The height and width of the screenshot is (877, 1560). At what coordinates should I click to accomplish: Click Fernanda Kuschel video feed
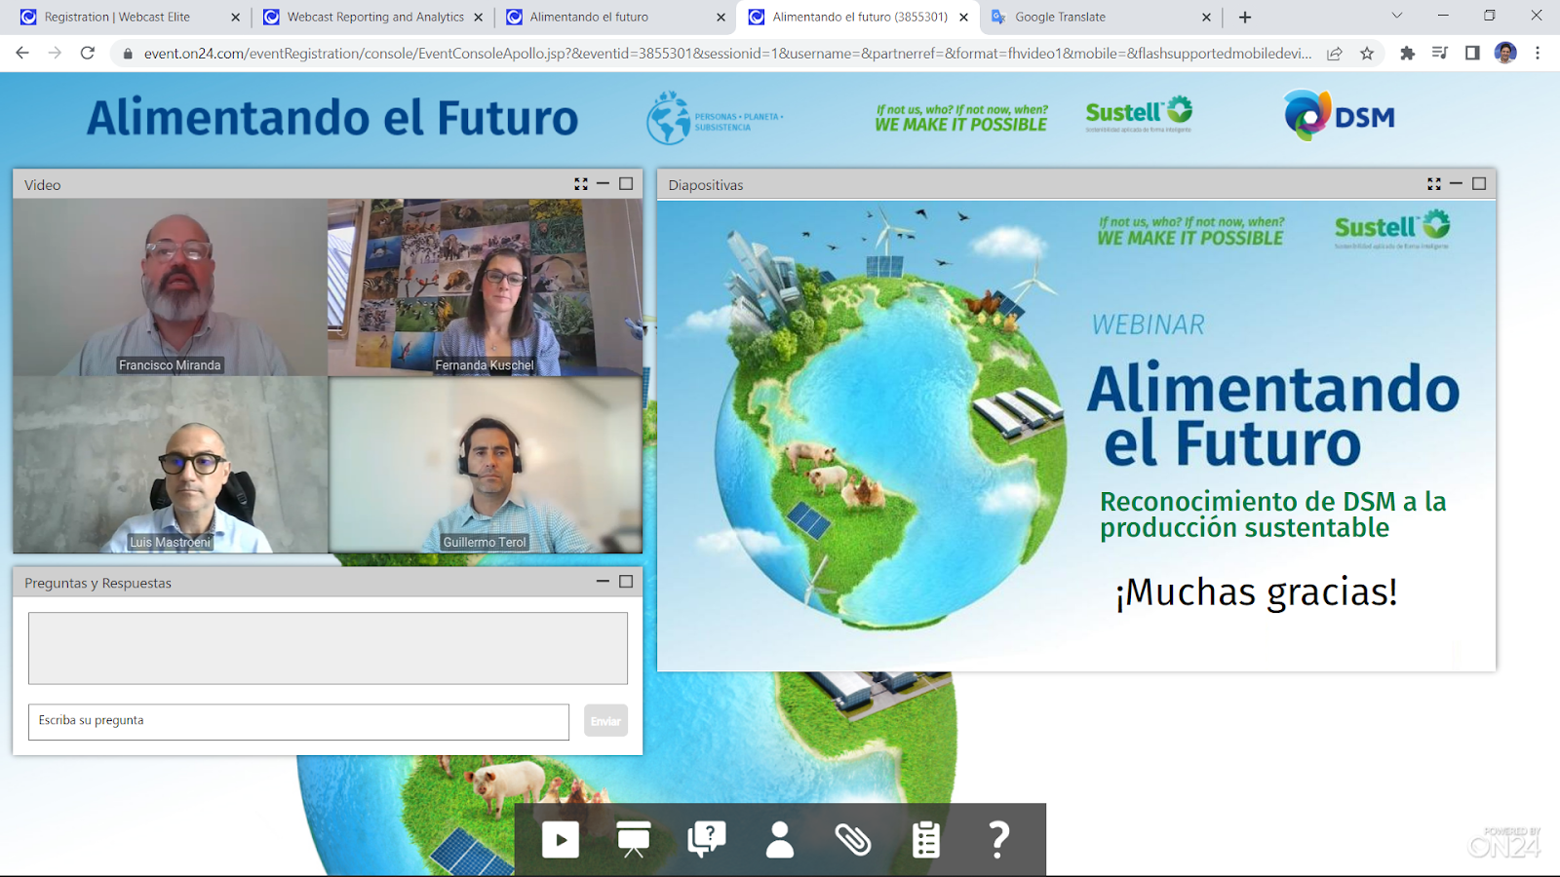click(x=485, y=287)
